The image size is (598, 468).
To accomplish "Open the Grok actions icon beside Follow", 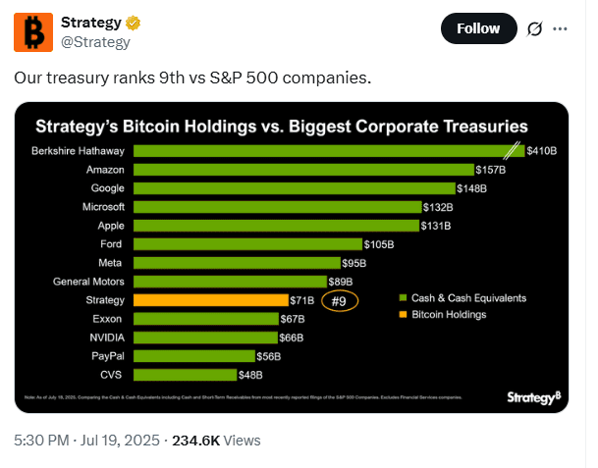I will [x=534, y=28].
